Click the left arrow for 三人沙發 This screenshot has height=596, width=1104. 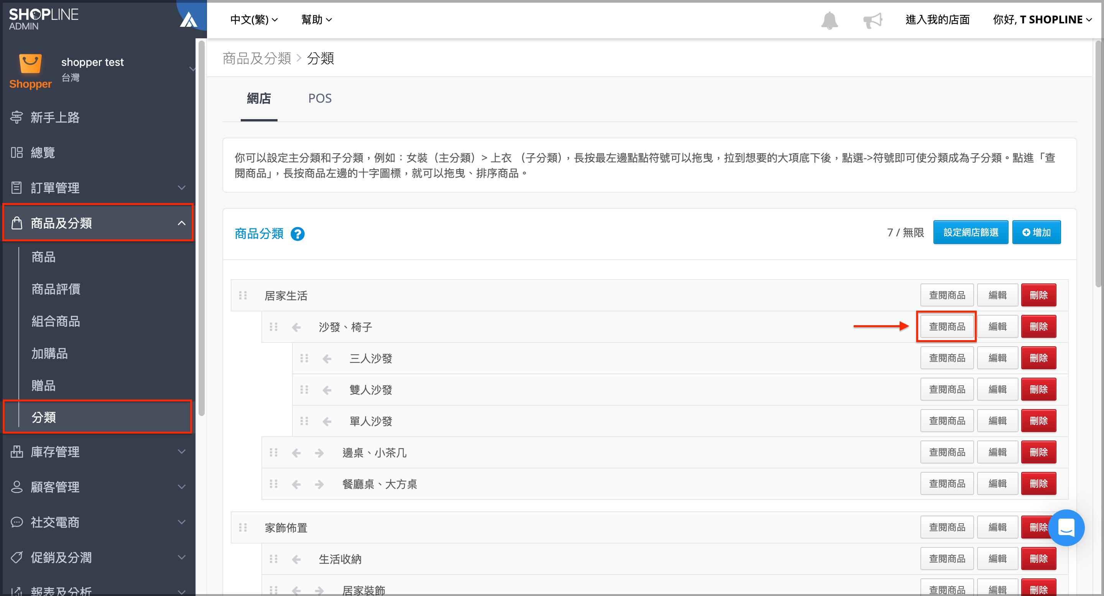pyautogui.click(x=327, y=359)
